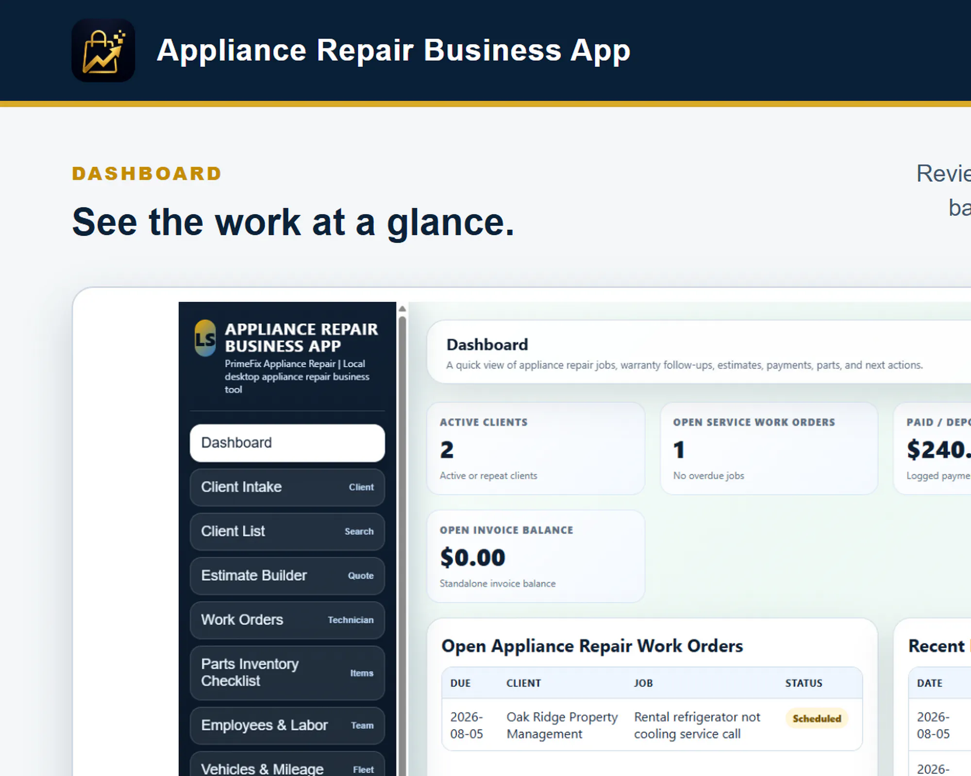Viewport: 971px width, 776px height.
Task: Click the 'Open Appliance Repair Work Orders' heading
Action: [592, 646]
